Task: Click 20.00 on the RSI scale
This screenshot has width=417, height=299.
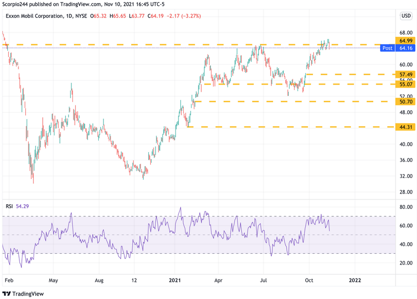Action: [x=406, y=263]
